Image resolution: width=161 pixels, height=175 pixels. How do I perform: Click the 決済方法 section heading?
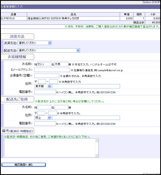coord(17,37)
